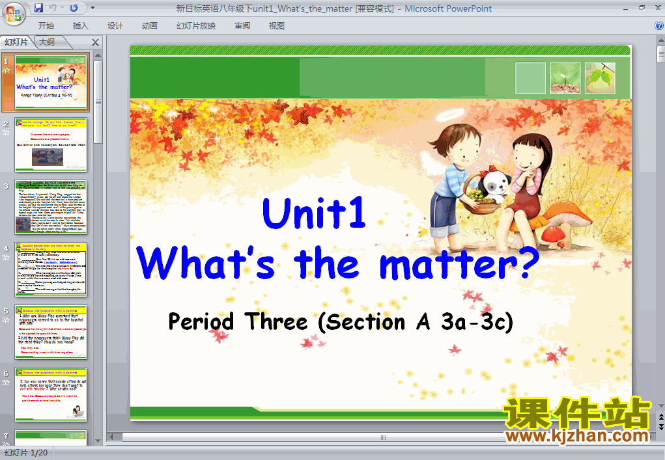Screen dimensions: 665x460
Task: Open the 审阅 ribbon tab
Action: (x=242, y=26)
